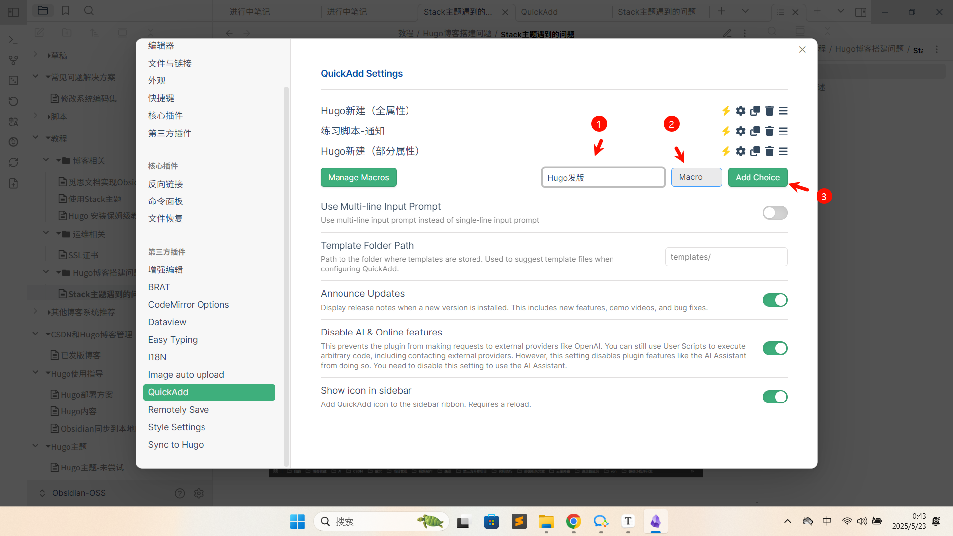Select 快捷键 in settings sidebar
The height and width of the screenshot is (536, 953).
coord(161,98)
